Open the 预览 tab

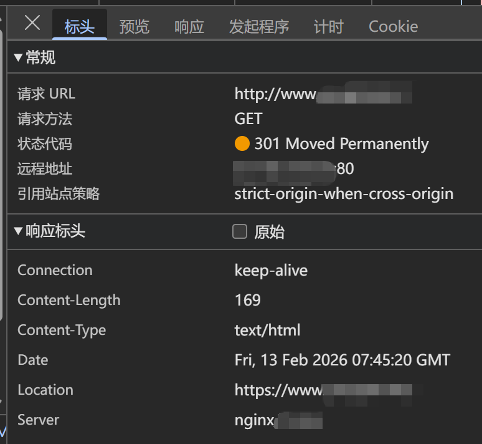[135, 27]
